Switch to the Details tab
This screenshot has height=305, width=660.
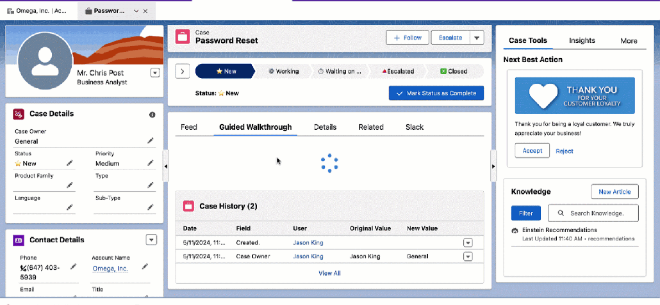pos(325,127)
